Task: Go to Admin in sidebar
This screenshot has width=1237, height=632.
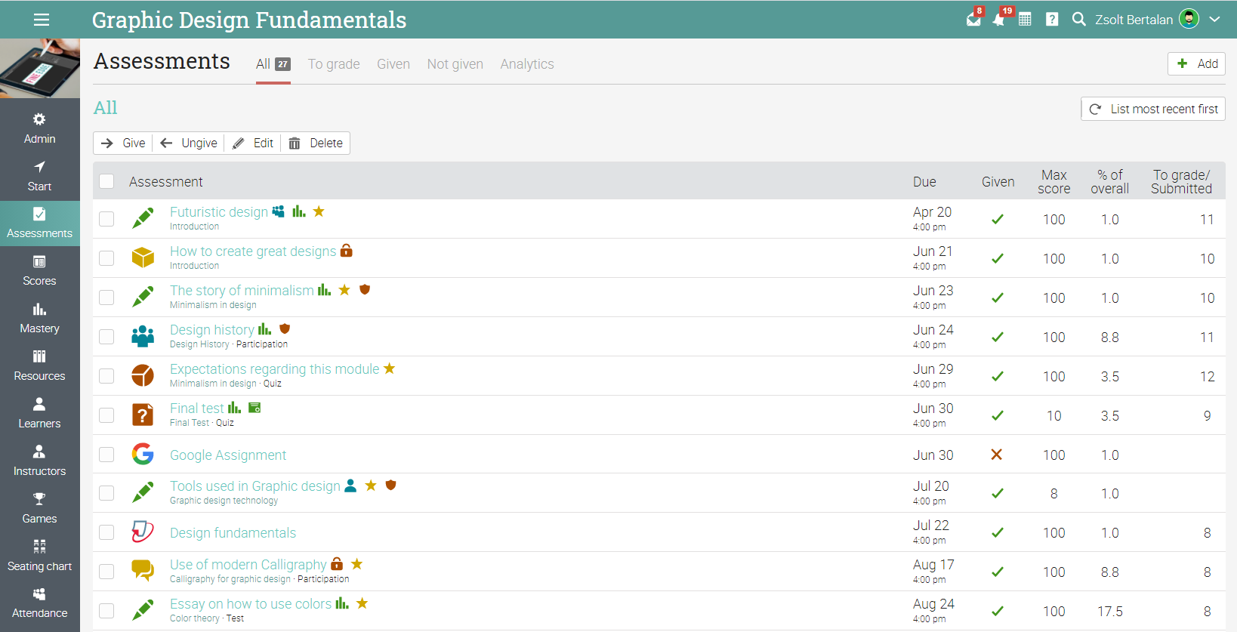Action: 39,129
